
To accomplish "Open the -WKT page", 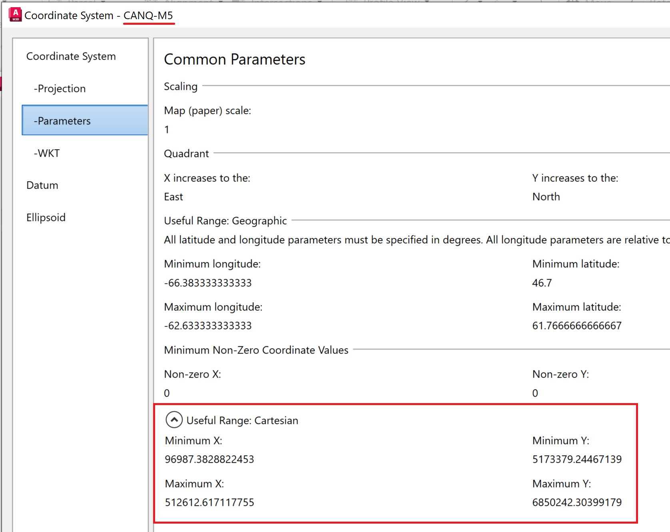I will [x=46, y=153].
